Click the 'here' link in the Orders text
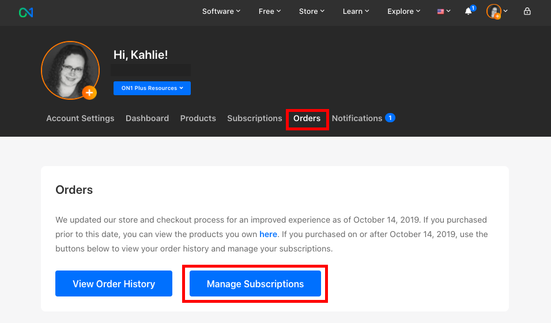The image size is (551, 323). [268, 234]
